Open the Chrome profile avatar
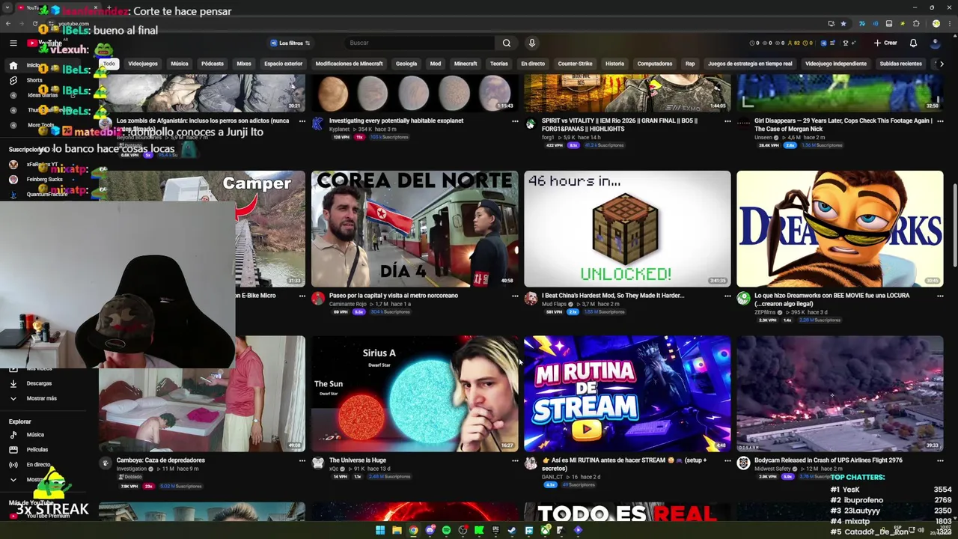958x539 pixels. coord(936,23)
